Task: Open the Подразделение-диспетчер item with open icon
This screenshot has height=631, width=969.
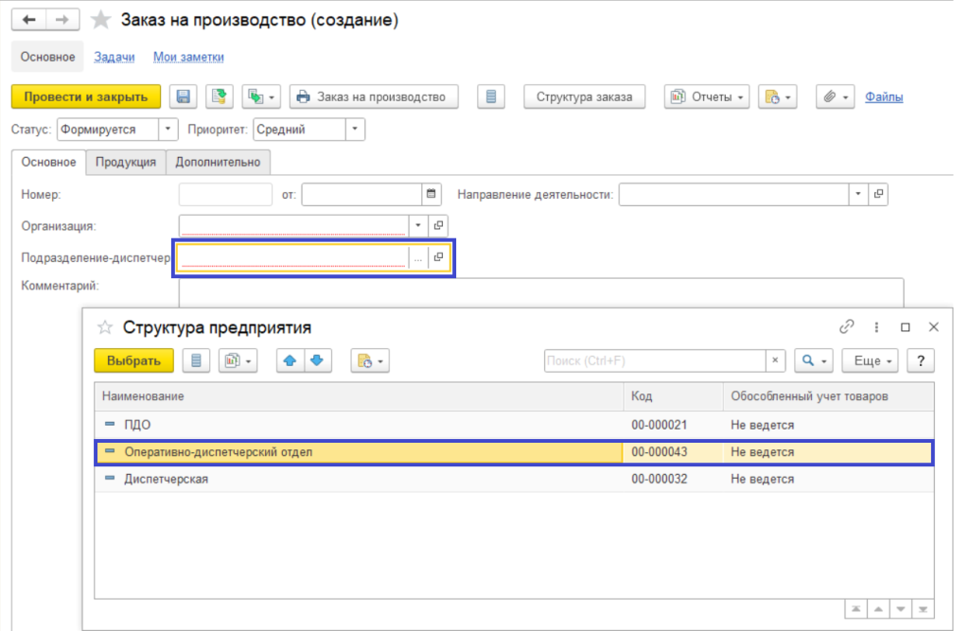Action: 438,257
